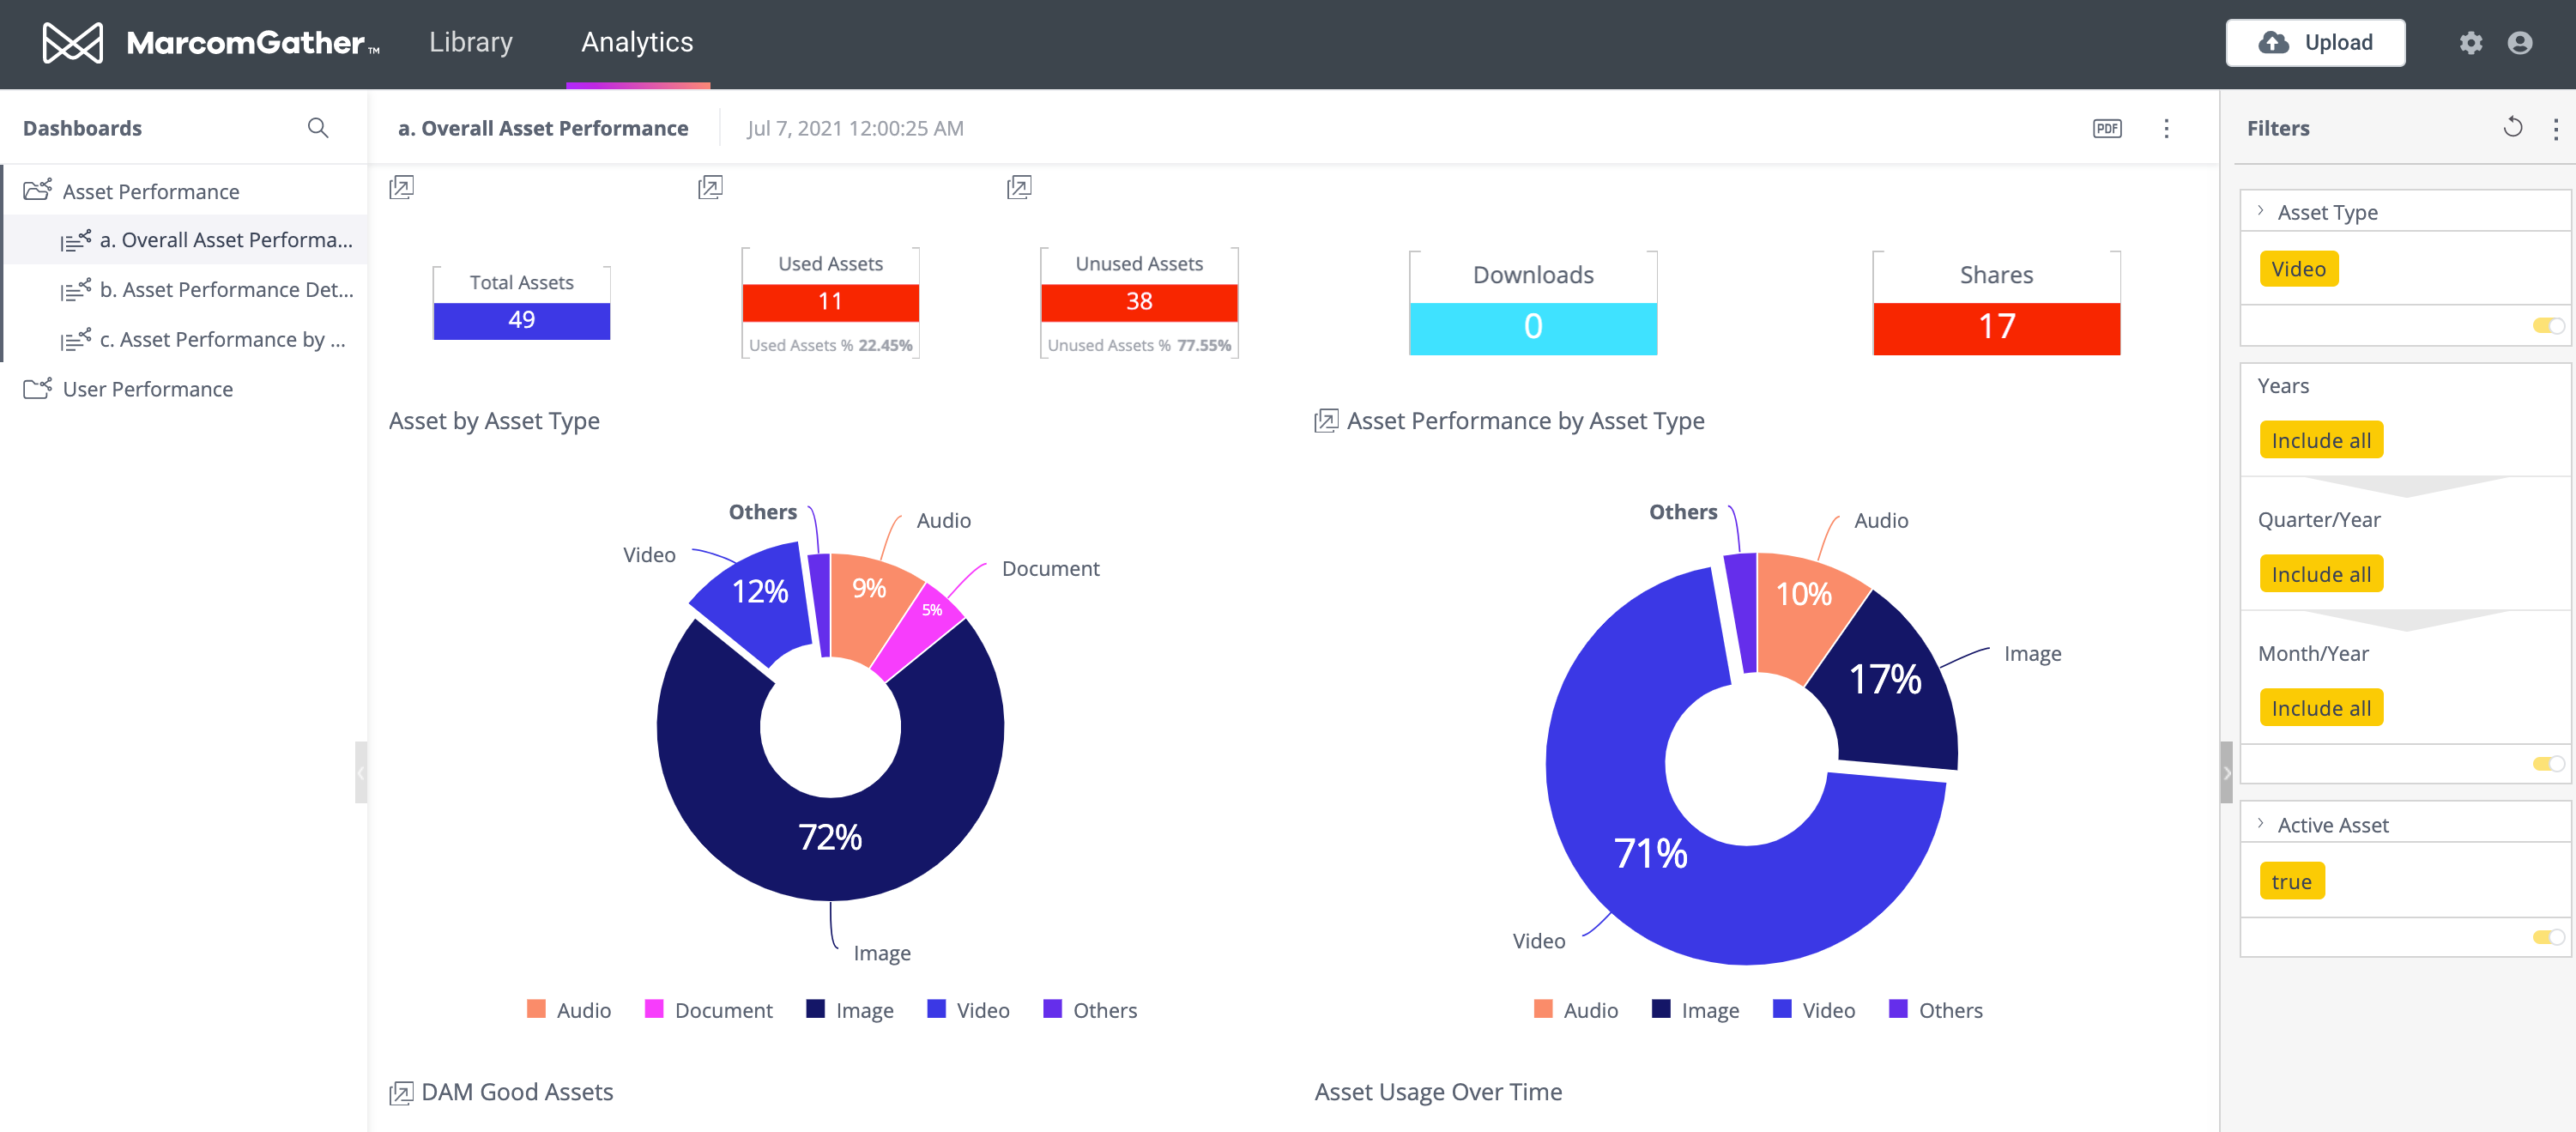The height and width of the screenshot is (1132, 2576).
Task: Open the user account profile icon
Action: click(x=2519, y=43)
